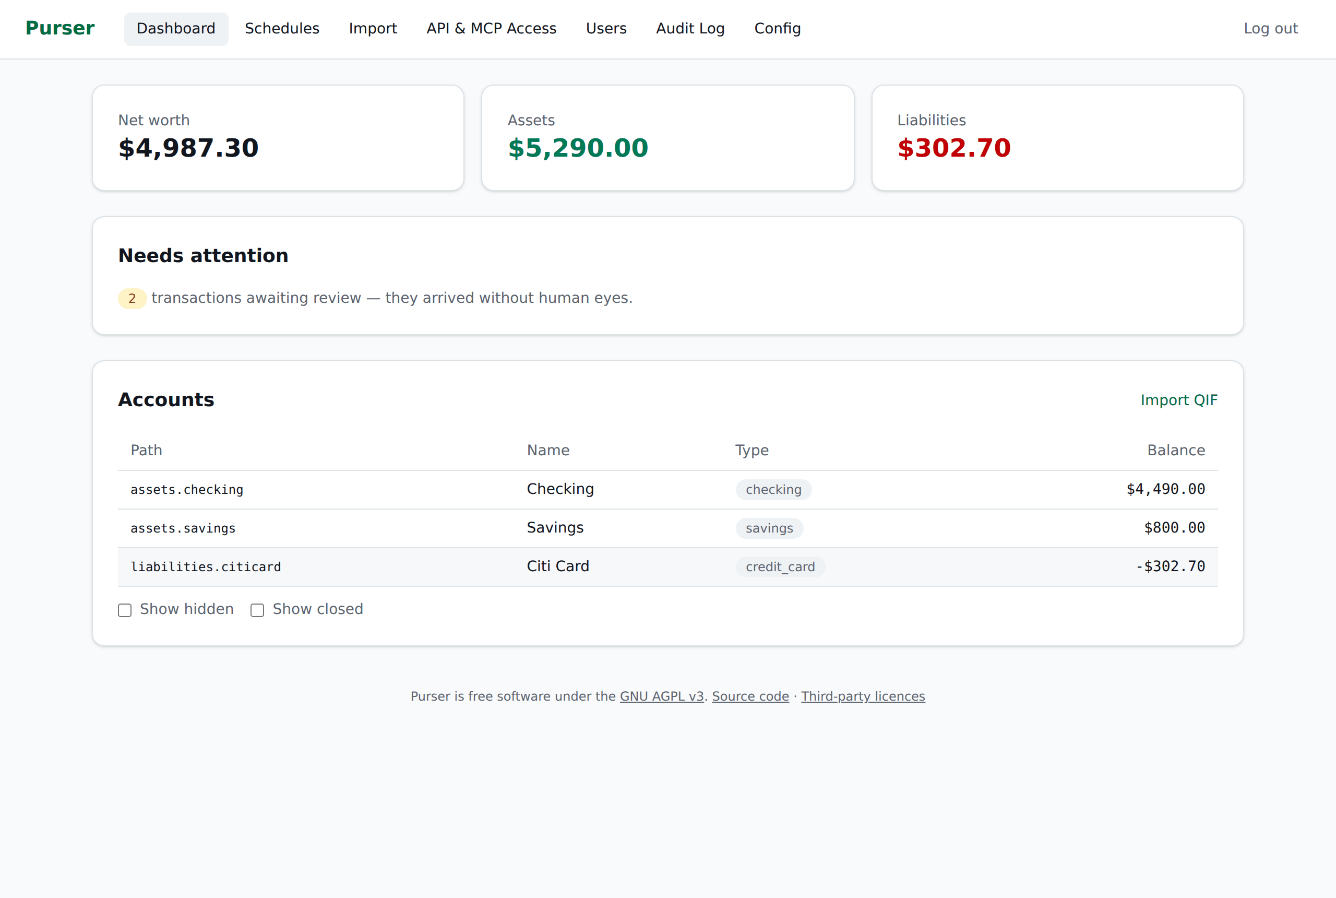Open the Config page

(x=777, y=29)
